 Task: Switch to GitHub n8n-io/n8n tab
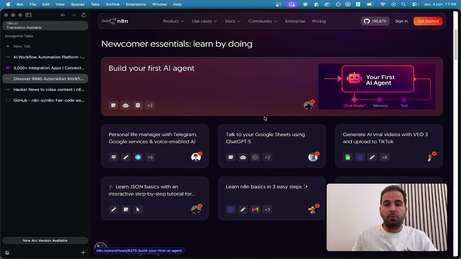click(x=45, y=100)
